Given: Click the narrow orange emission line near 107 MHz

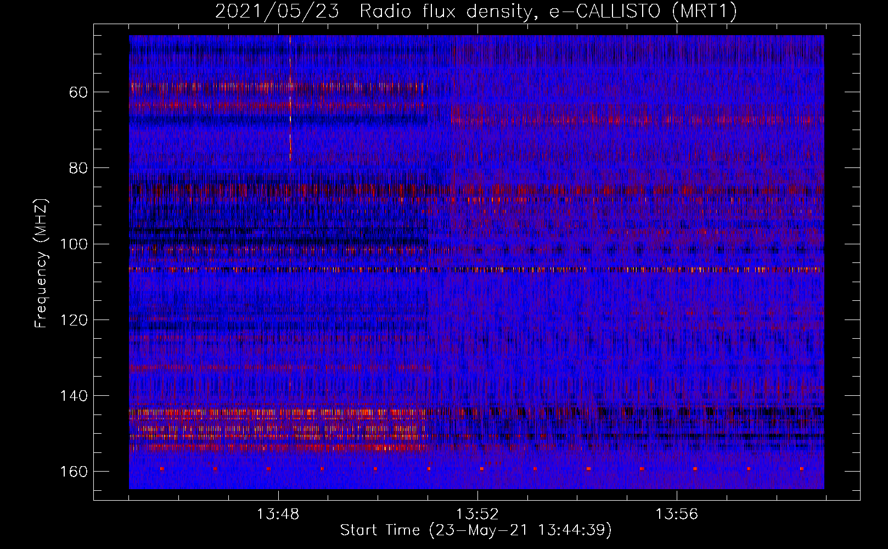Looking at the screenshot, I should click(476, 270).
